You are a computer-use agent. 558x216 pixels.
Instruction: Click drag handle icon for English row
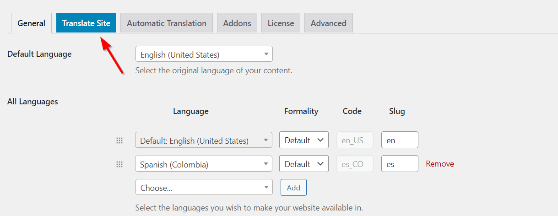119,140
